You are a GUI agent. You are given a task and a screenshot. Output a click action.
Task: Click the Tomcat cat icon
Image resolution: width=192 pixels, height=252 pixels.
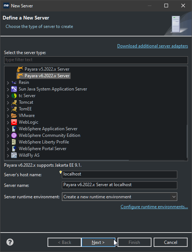[14, 102]
